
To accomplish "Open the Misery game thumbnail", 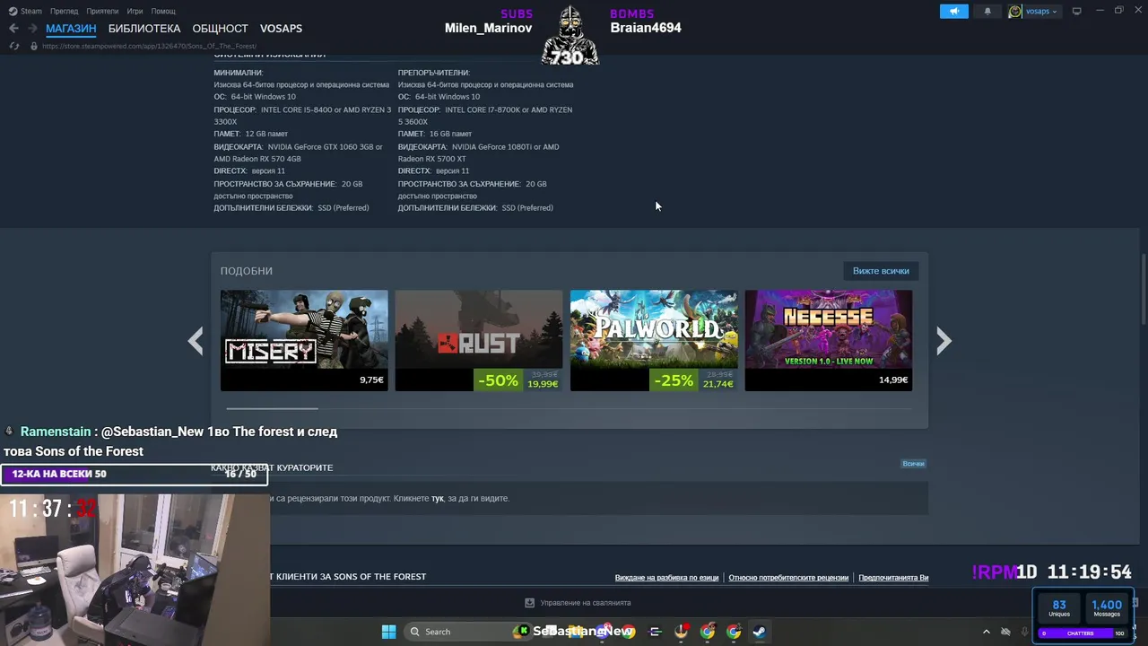I will [304, 340].
